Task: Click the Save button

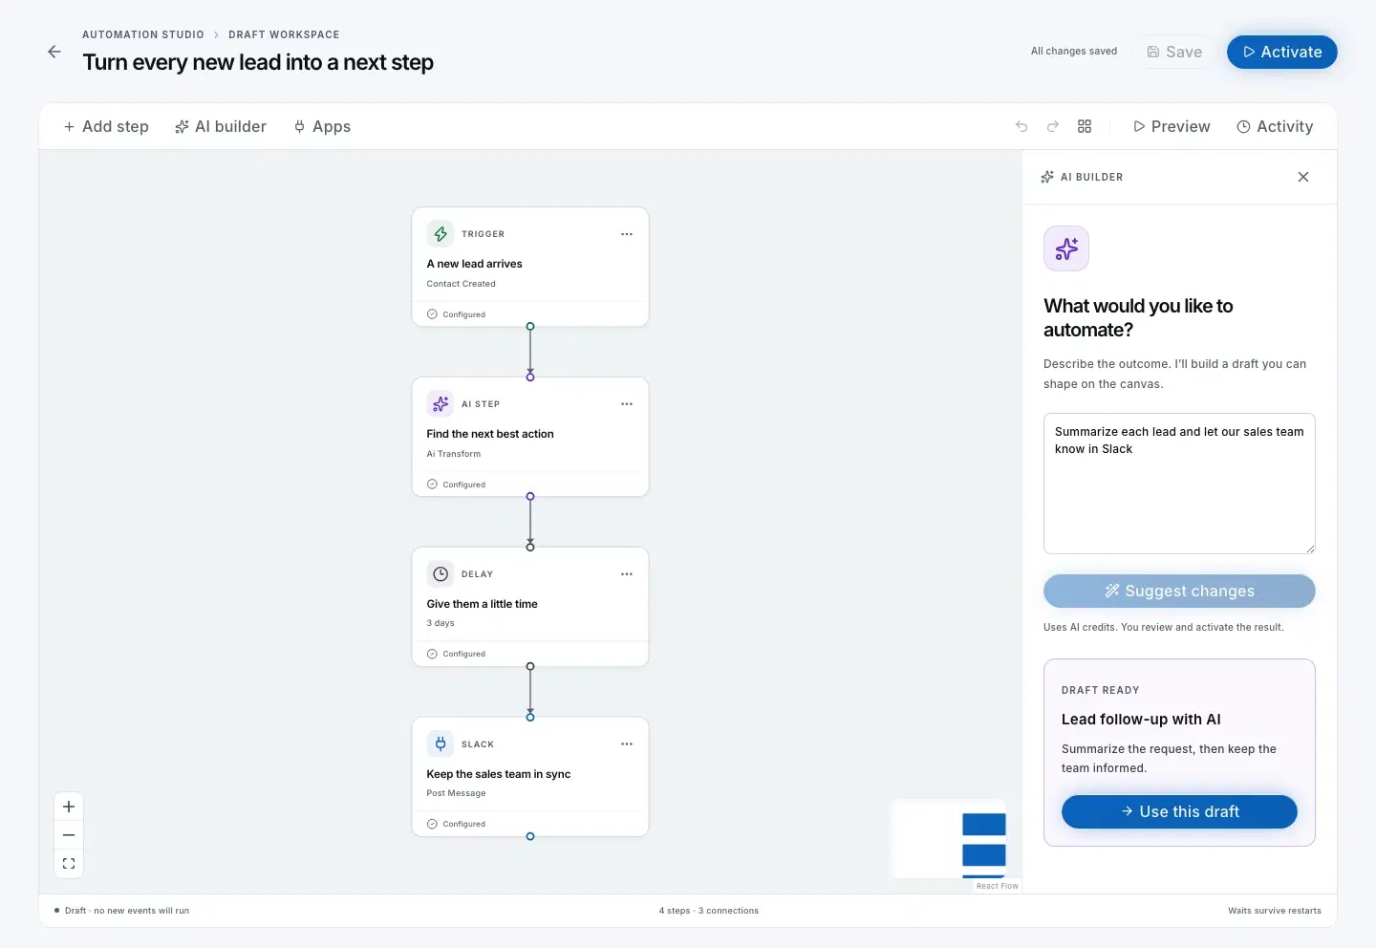Action: coord(1174,52)
